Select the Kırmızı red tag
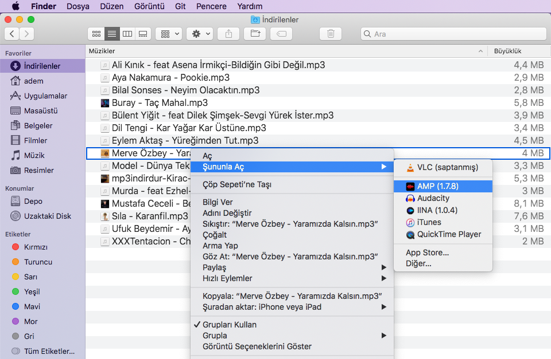This screenshot has width=551, height=359. point(36,247)
